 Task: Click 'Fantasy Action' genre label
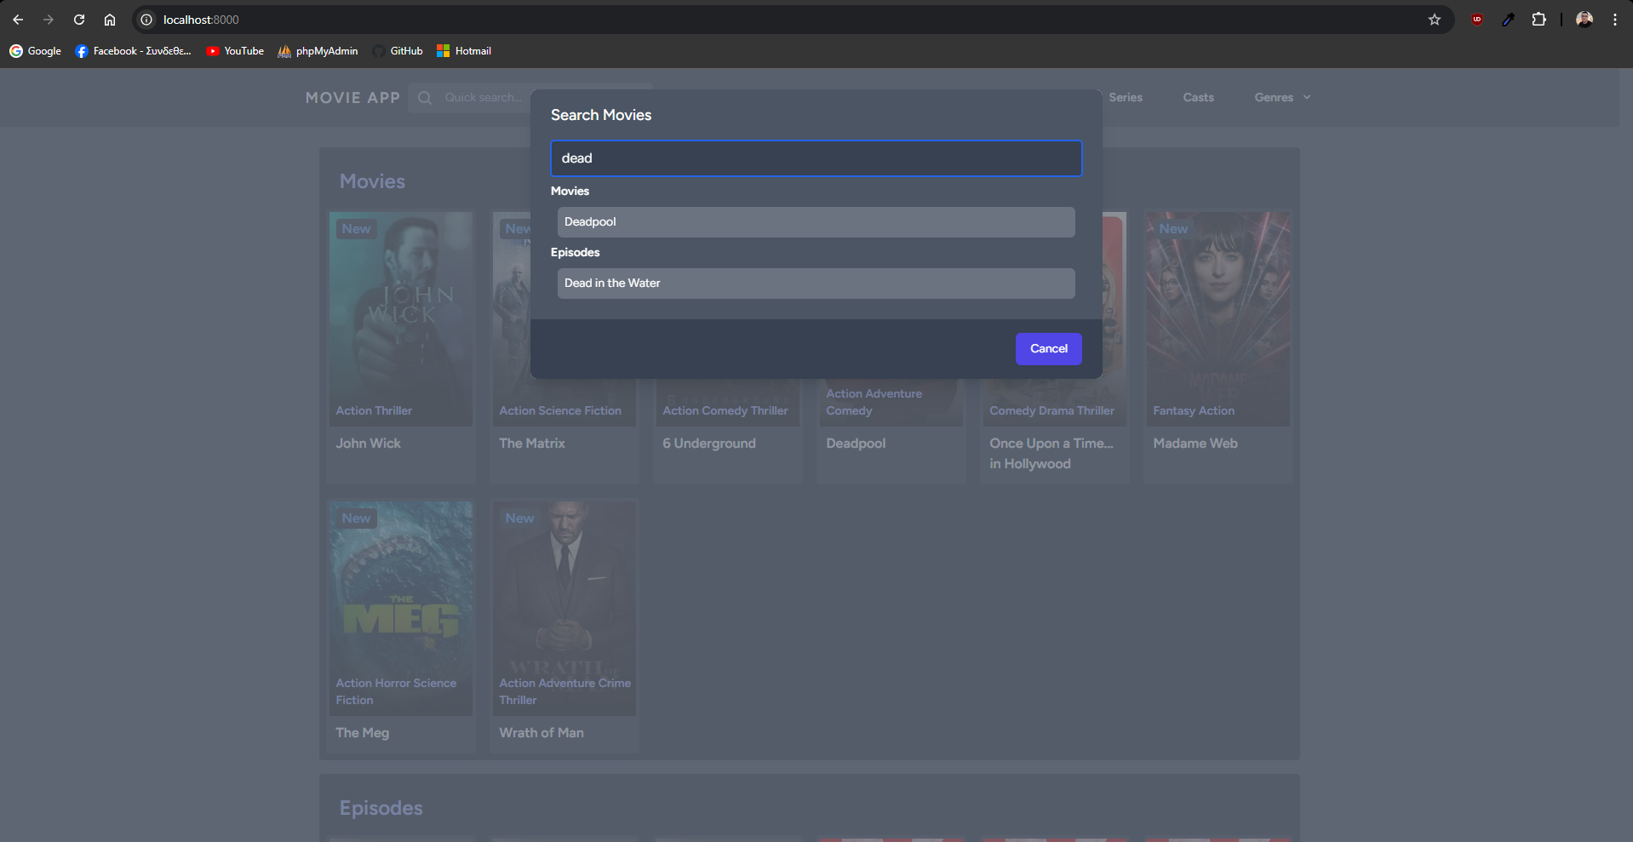click(x=1194, y=411)
